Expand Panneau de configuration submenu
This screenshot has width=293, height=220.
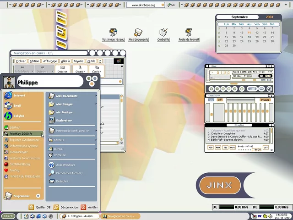[72, 130]
